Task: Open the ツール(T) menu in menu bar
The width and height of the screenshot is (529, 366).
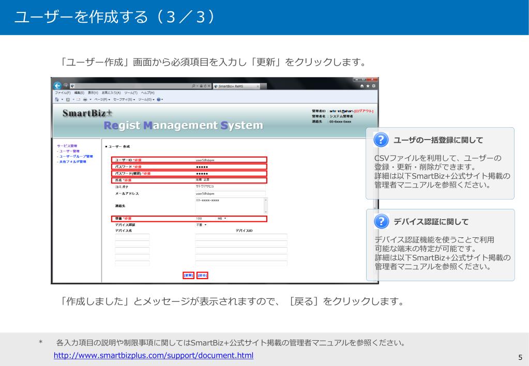Action: pos(131,93)
